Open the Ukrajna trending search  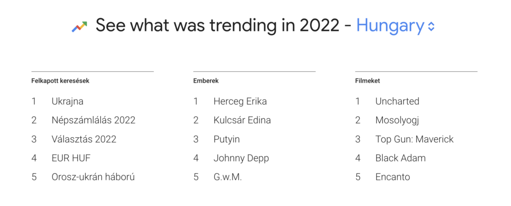click(67, 102)
